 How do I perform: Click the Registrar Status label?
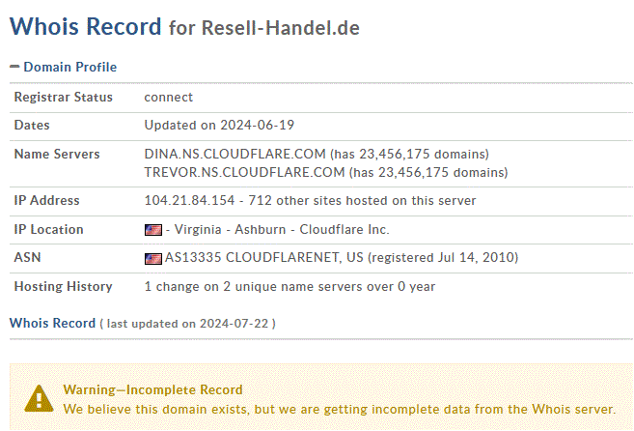coord(64,98)
